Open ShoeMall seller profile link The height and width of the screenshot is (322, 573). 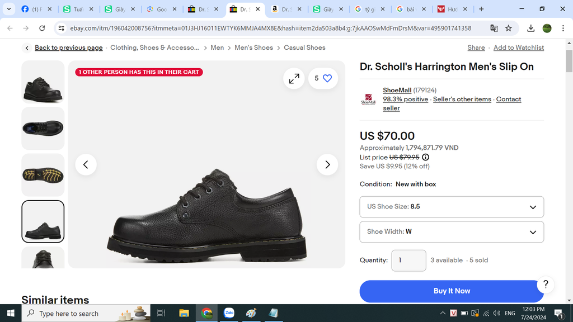point(397,90)
